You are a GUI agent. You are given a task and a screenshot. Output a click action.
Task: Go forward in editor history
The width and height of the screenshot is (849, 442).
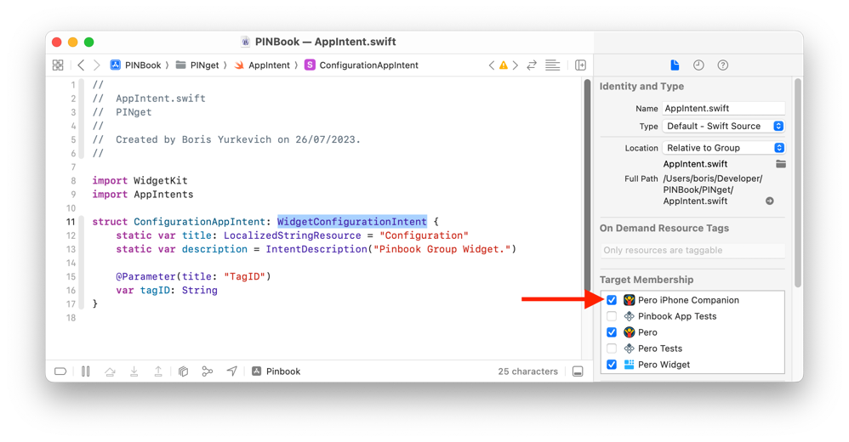point(96,65)
